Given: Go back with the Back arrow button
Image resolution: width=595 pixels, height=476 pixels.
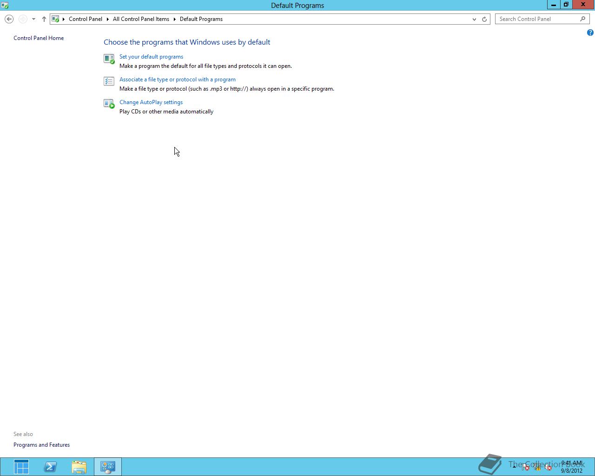Looking at the screenshot, I should [x=9, y=19].
